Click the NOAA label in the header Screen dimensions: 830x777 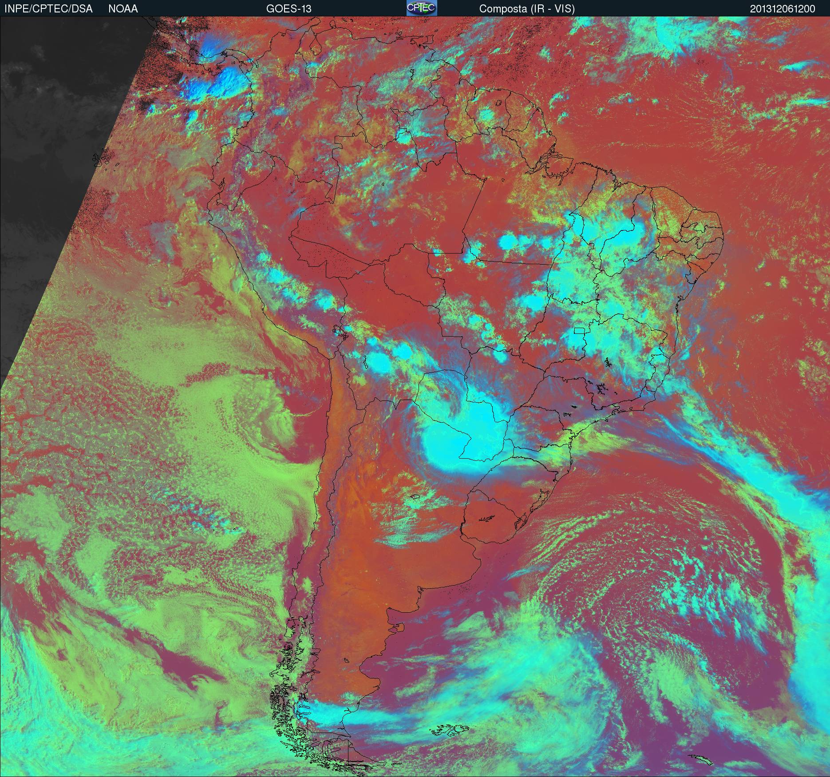pos(123,9)
